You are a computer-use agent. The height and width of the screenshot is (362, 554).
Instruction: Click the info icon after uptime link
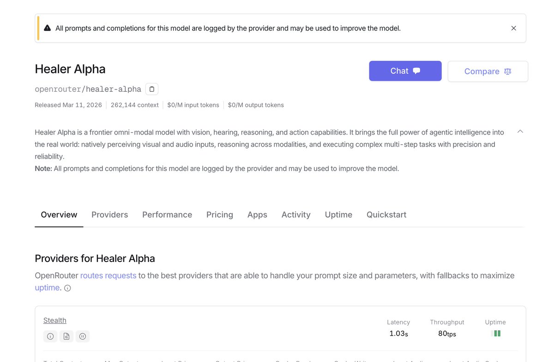click(x=67, y=288)
